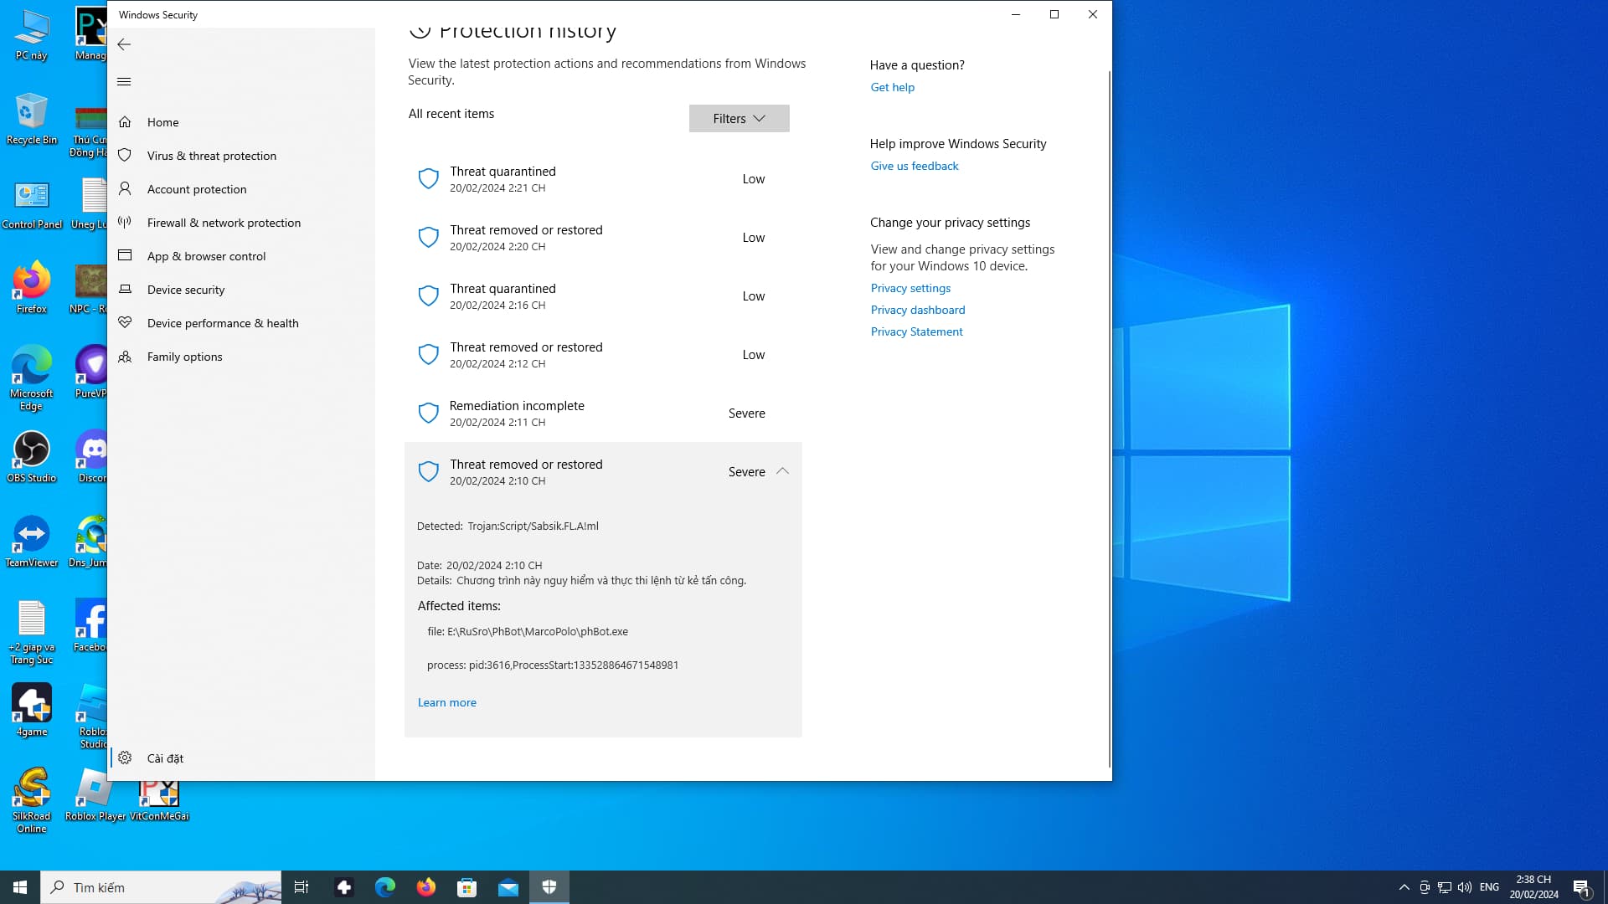Click the Give us feedback link
This screenshot has width=1608, height=904.
pos(914,166)
